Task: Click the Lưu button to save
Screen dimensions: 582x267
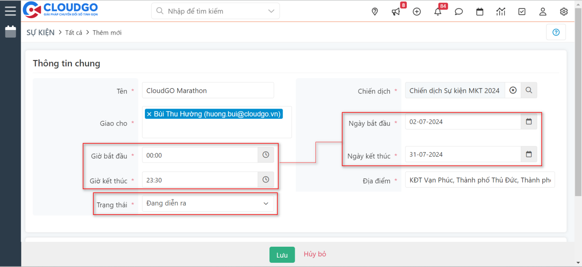Action: tap(282, 255)
